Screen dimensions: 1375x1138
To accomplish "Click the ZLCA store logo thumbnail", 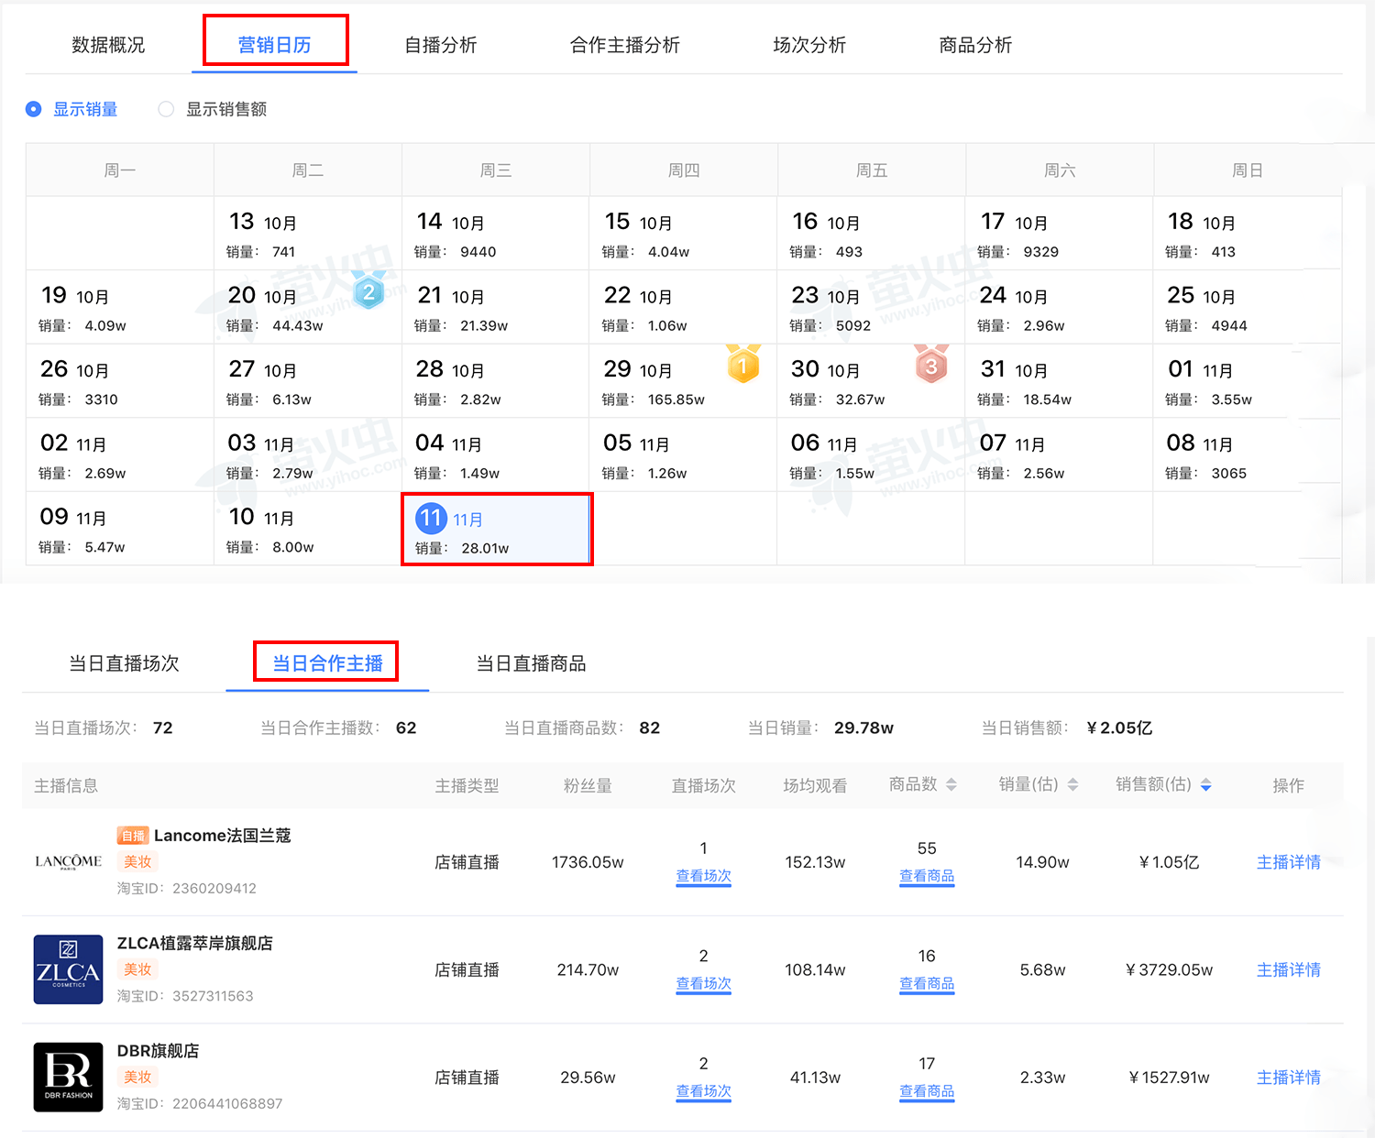I will (68, 969).
